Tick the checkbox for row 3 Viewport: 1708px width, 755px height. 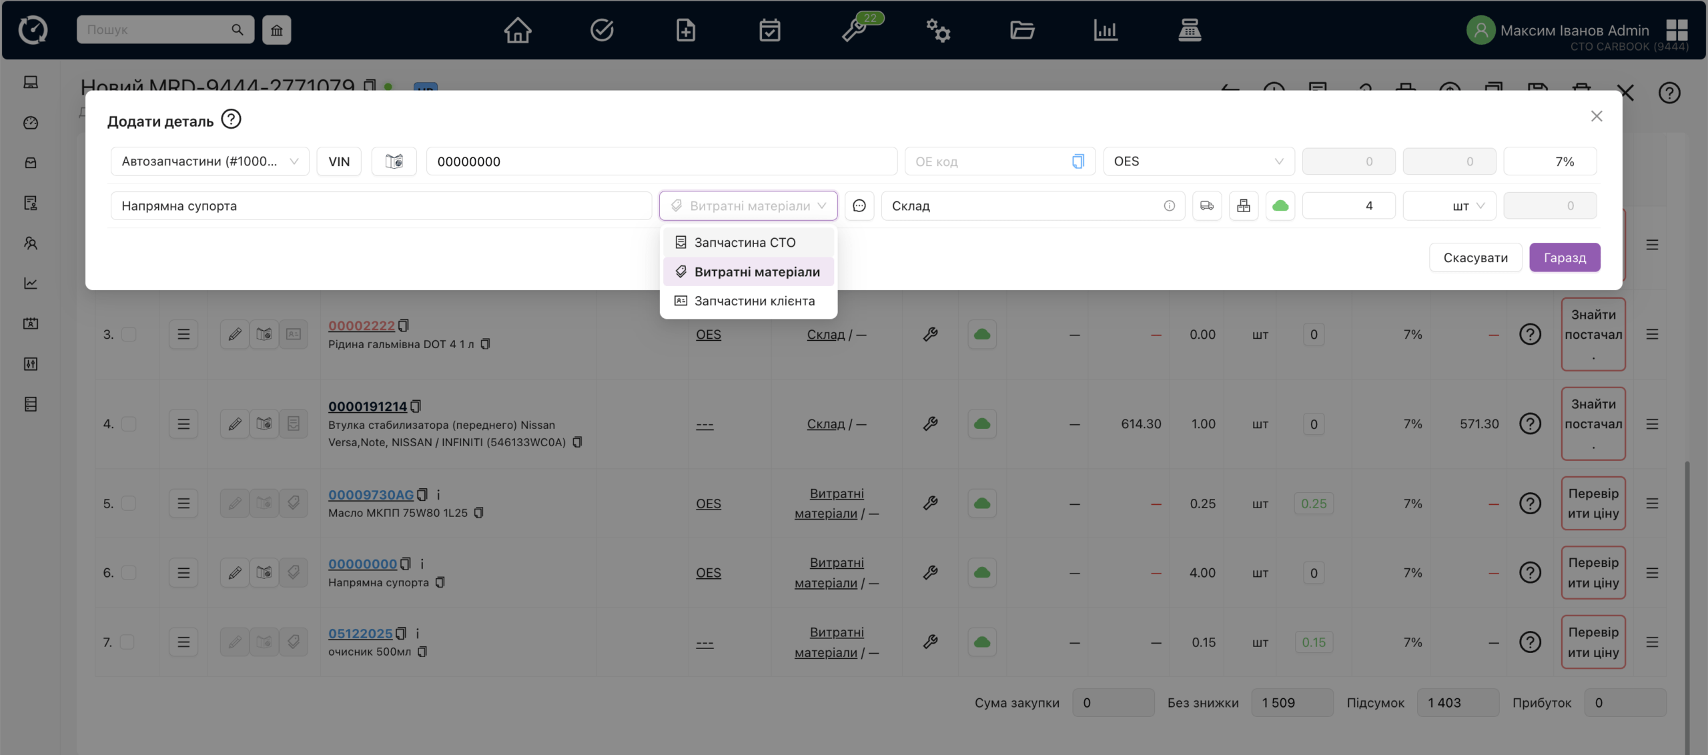click(x=129, y=334)
